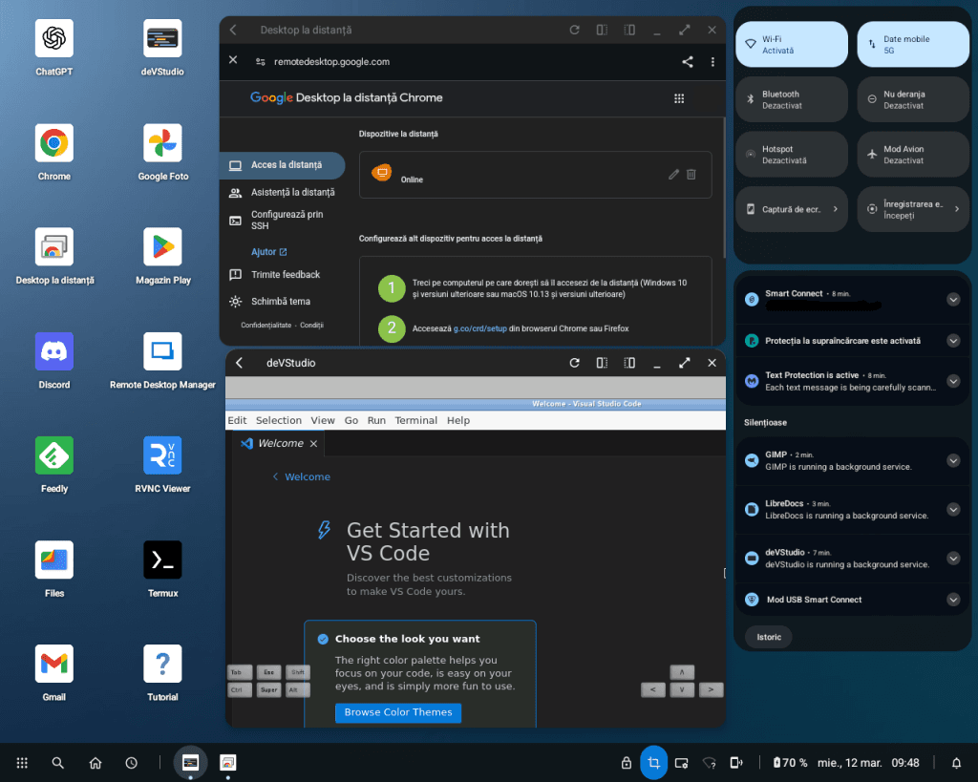Launch the deVStudio desktop shortcut

coord(162,38)
